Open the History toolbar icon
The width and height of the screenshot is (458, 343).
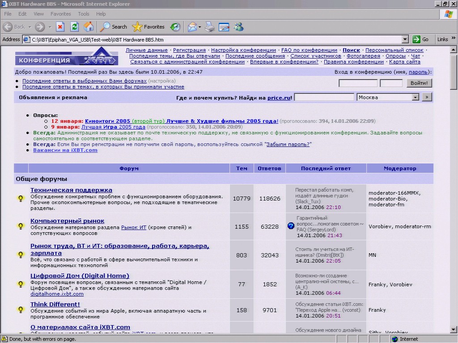175,27
